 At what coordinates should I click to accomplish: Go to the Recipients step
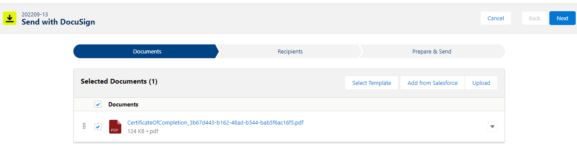pos(290,51)
